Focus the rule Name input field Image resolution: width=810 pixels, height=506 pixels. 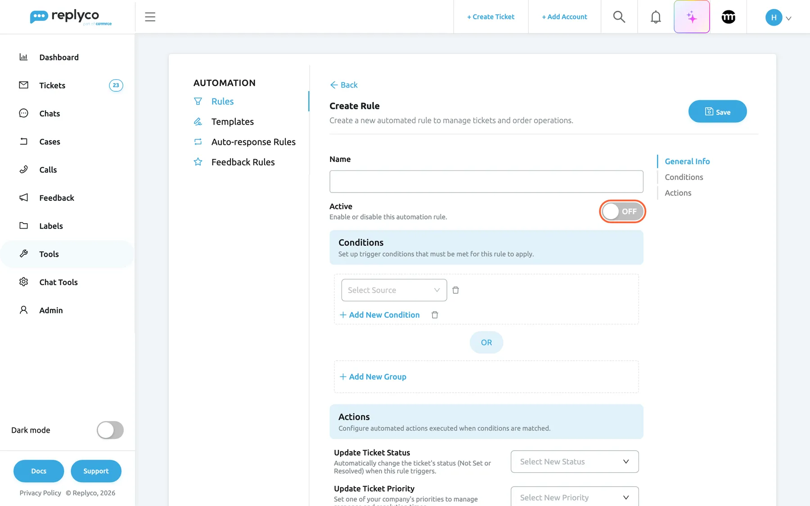(x=486, y=182)
